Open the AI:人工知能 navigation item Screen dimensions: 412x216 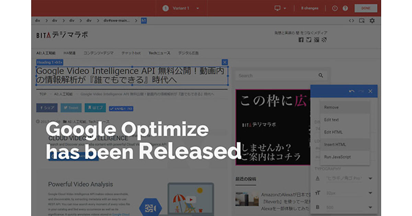click(46, 53)
